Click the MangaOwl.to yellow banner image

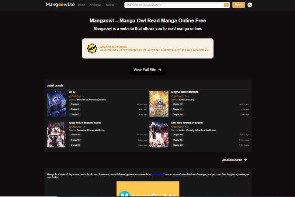(x=148, y=189)
